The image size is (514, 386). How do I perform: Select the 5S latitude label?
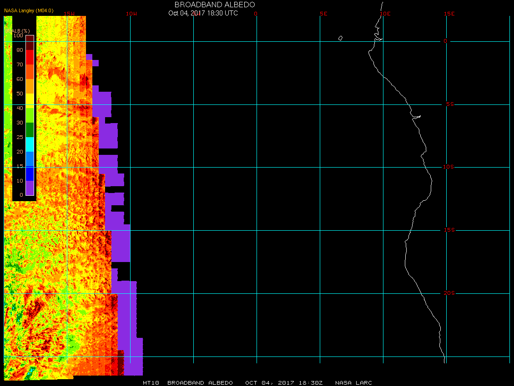click(x=449, y=104)
